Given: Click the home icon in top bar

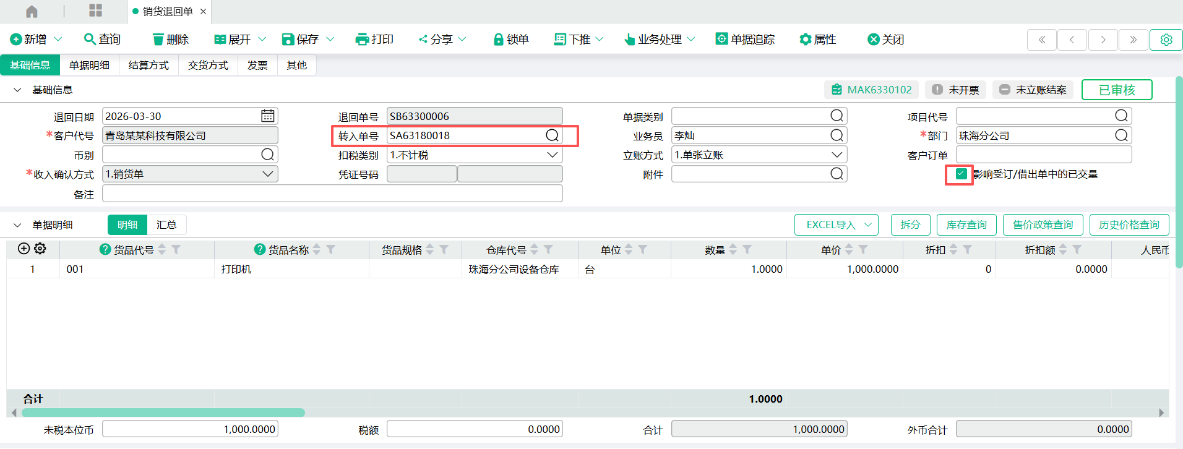Looking at the screenshot, I should pyautogui.click(x=32, y=11).
